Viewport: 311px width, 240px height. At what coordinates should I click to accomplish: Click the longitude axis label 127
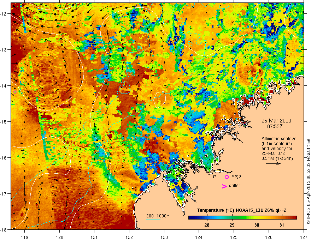tap(304, 237)
